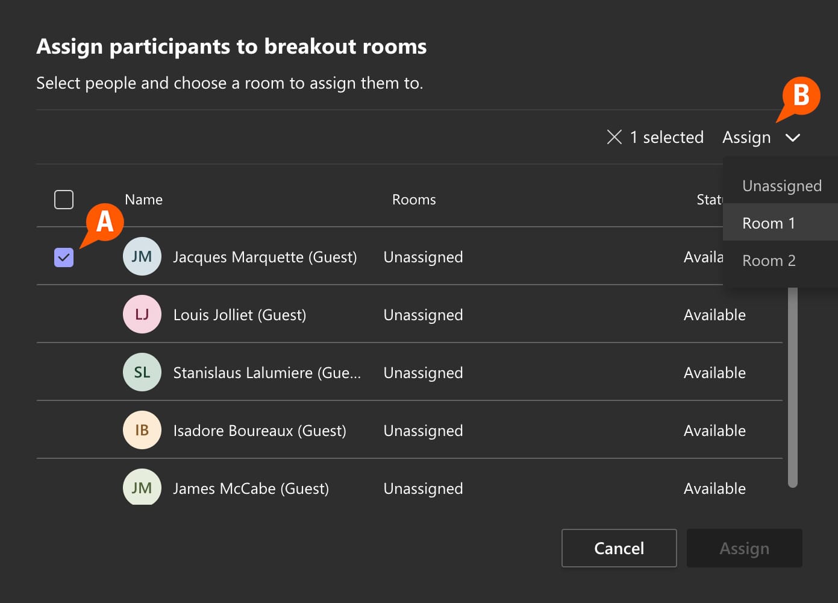Viewport: 838px width, 603px height.
Task: Click Louis Jolliet's LJ avatar
Action: coord(142,314)
